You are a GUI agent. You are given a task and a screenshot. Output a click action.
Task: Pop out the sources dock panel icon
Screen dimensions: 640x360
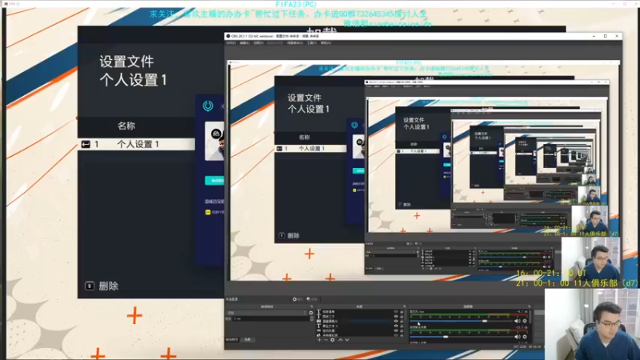(x=405, y=306)
